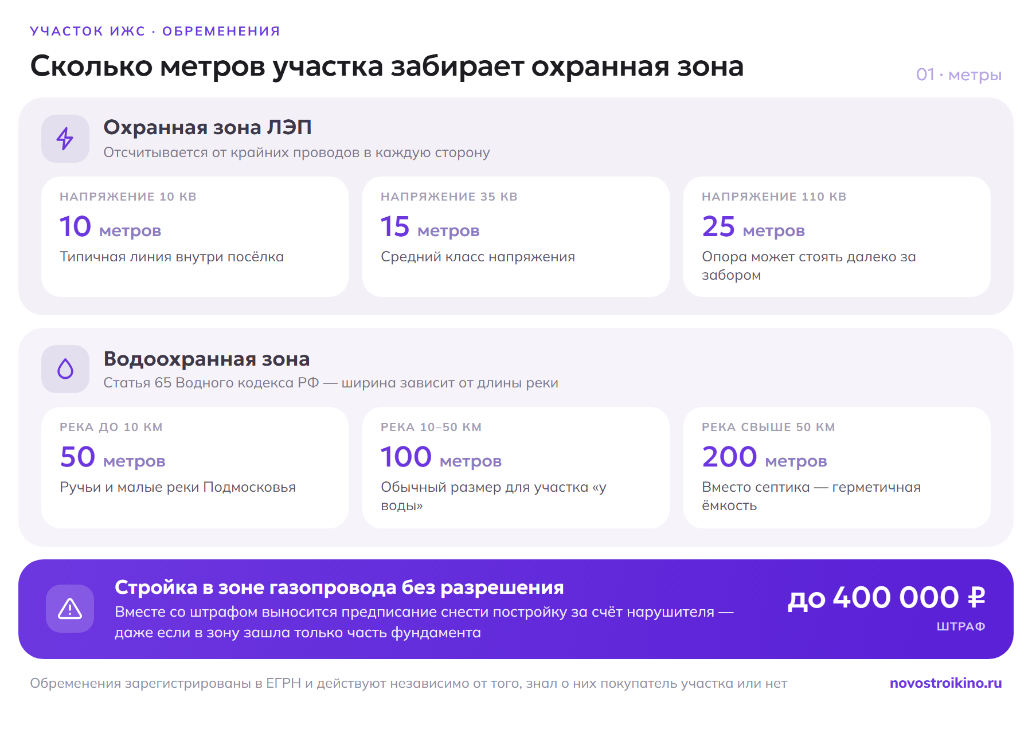This screenshot has width=1032, height=729.
Task: Click the 'Охранная зона ЛЭП' heading
Action: (208, 127)
